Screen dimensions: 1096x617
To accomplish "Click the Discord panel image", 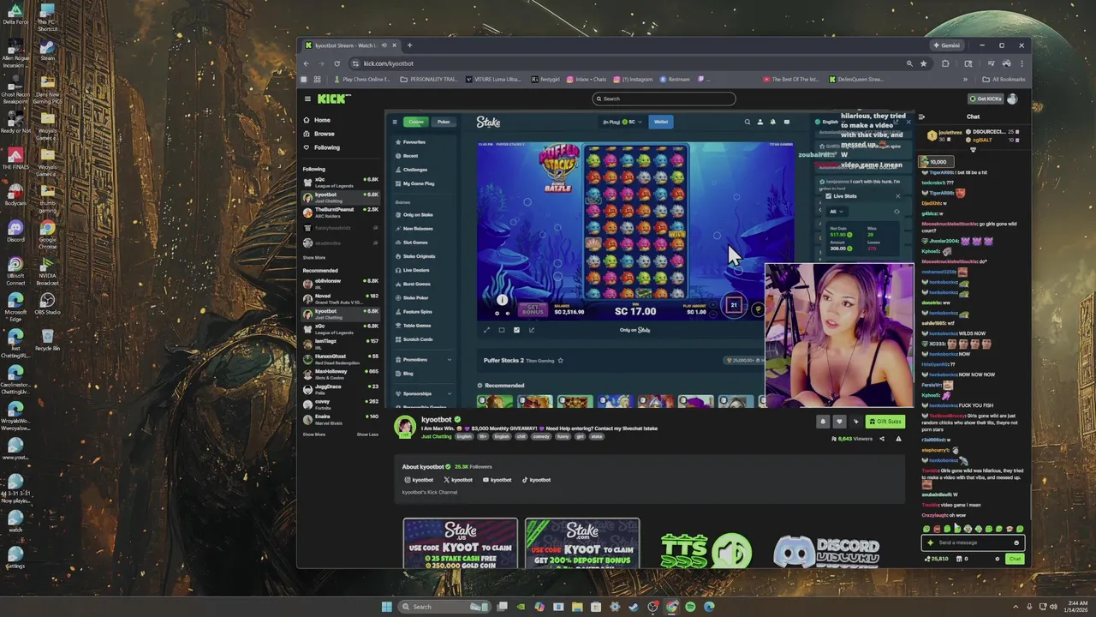I will (x=827, y=552).
